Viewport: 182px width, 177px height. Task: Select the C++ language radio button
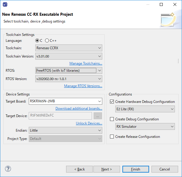(47, 41)
